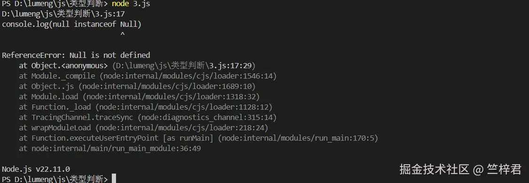Click the Module._compile stack trace line
Image resolution: width=529 pixels, height=183 pixels.
(148, 76)
